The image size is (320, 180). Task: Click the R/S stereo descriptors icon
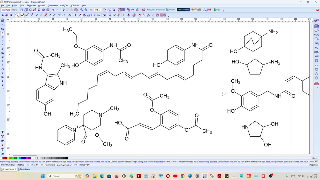(x=207, y=10)
